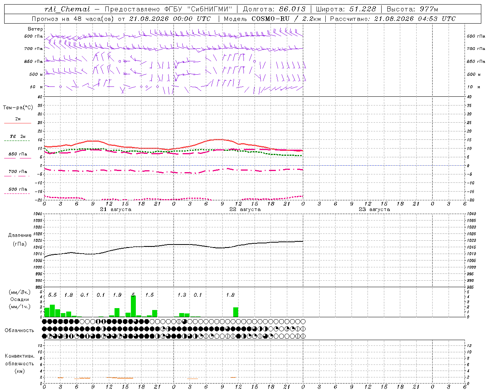Image resolution: width=487 pixels, height=390 pixels.
Task: Select the 500 гПа temperature legend entry
Action: click(x=18, y=191)
